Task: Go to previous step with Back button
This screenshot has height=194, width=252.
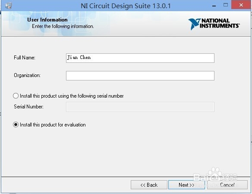Action: click(149, 185)
